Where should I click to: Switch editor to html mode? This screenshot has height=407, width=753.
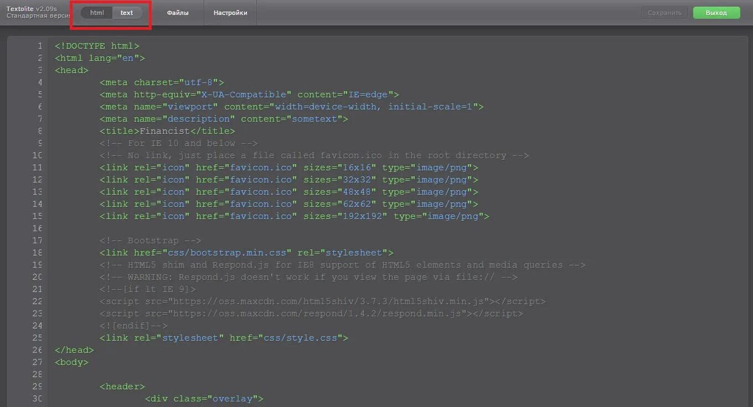pyautogui.click(x=97, y=13)
